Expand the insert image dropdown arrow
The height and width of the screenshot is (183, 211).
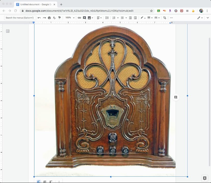coord(92,18)
